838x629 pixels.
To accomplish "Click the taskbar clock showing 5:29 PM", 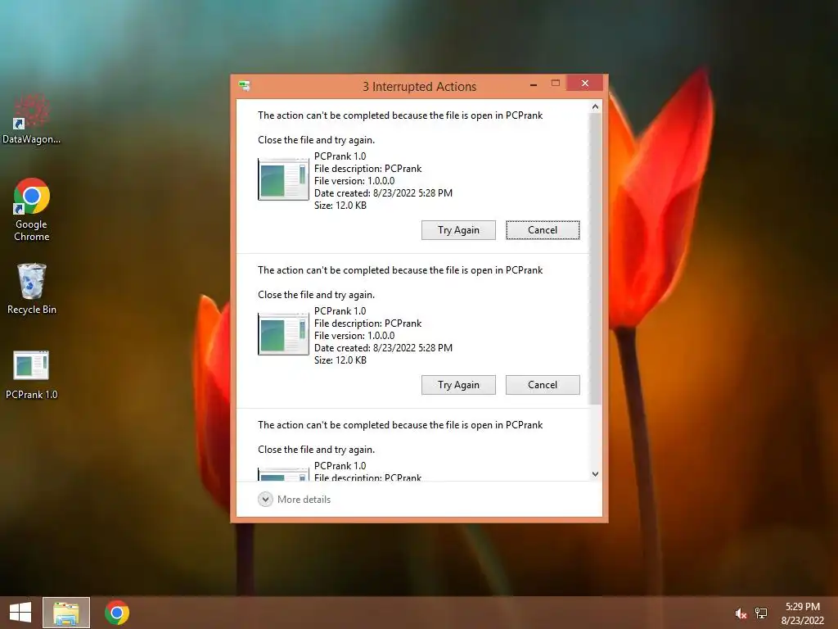I will coord(802,613).
